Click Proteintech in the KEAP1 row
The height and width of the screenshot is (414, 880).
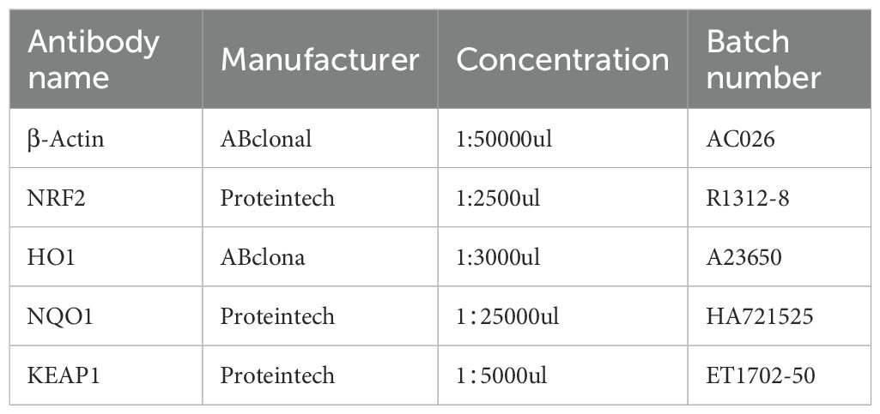point(277,375)
